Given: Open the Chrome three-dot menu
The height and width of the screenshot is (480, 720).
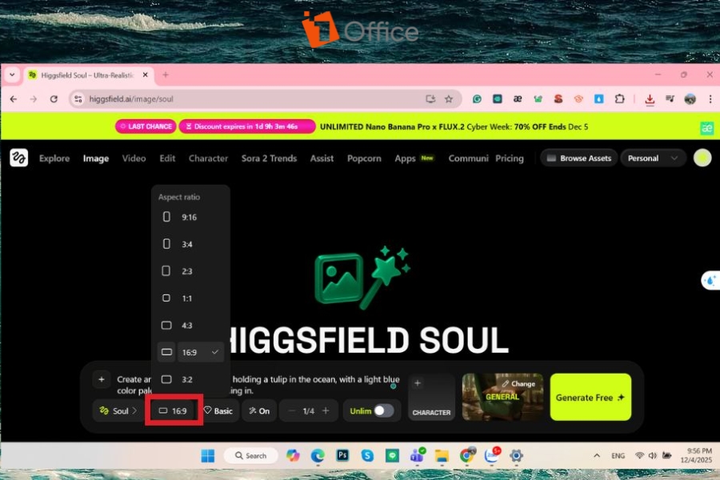Looking at the screenshot, I should [710, 98].
